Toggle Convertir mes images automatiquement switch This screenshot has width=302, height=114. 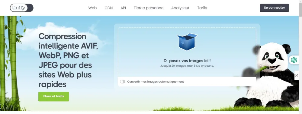(123, 82)
